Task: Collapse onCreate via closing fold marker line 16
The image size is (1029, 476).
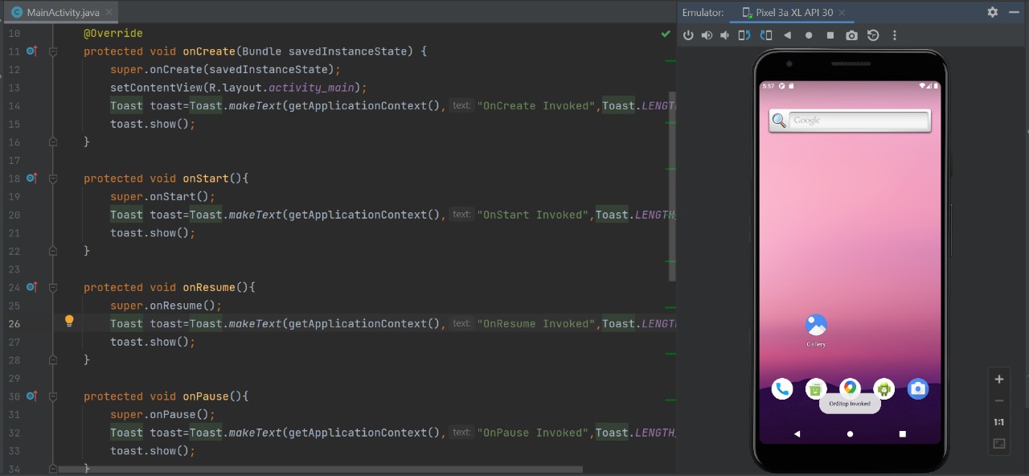Action: pyautogui.click(x=53, y=142)
